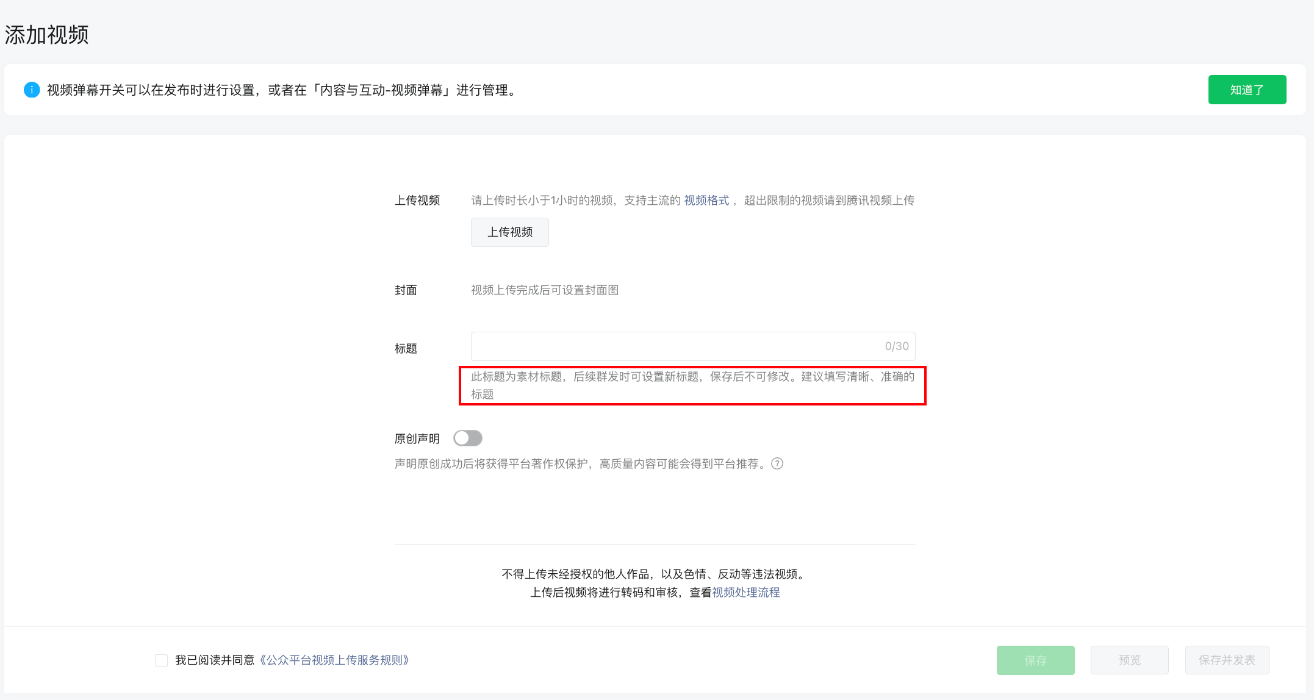This screenshot has height=700, width=1314.
Task: Click the 0/30 character counter
Action: (x=897, y=346)
